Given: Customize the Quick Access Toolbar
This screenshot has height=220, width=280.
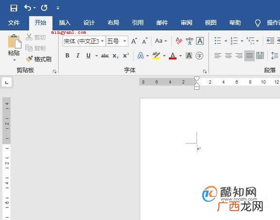Looking at the screenshot, I should point(58,8).
